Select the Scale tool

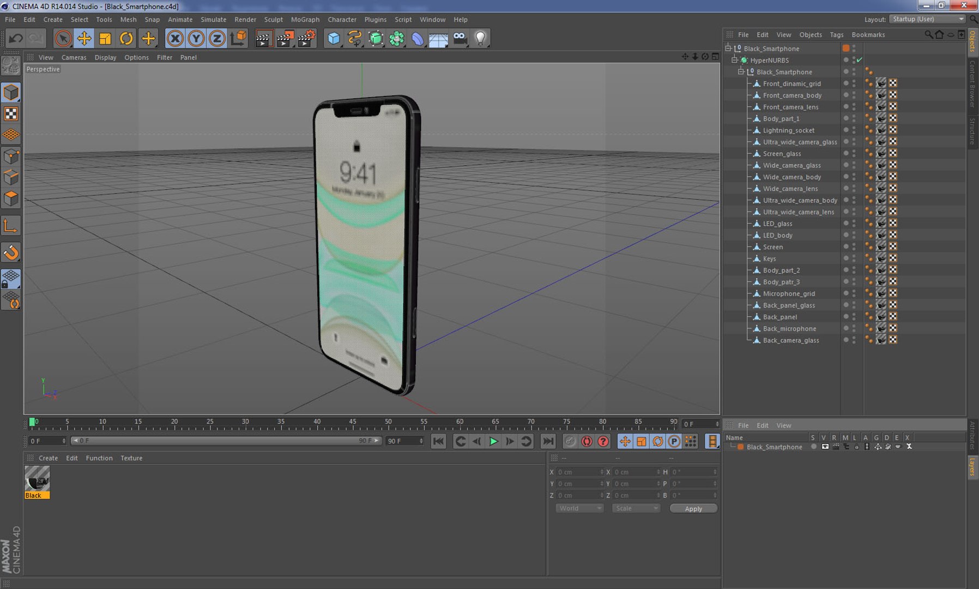[105, 39]
